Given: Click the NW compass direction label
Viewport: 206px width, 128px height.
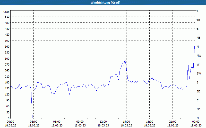Looking at the screenshot, I should pyautogui.click(x=199, y=56).
